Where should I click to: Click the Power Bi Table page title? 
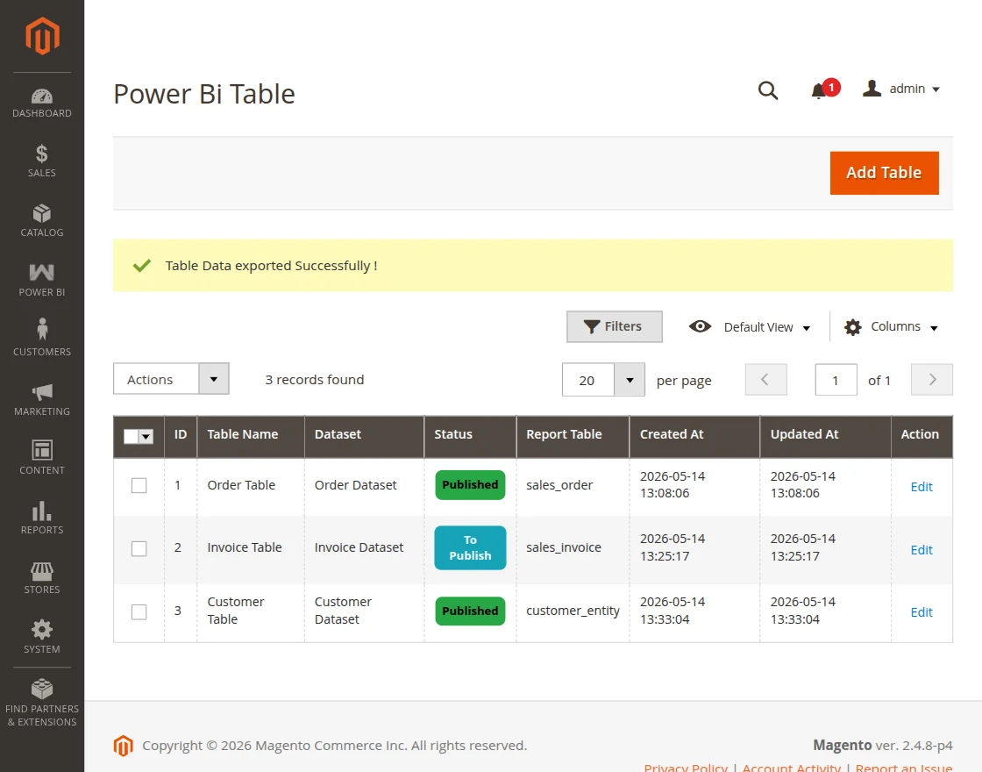coord(204,95)
